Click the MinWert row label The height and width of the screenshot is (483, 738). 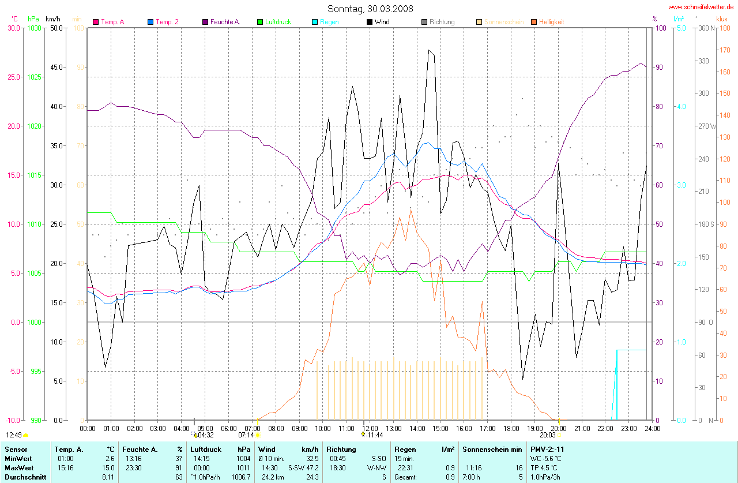17,458
